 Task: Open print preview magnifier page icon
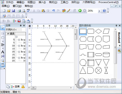[24, 11]
